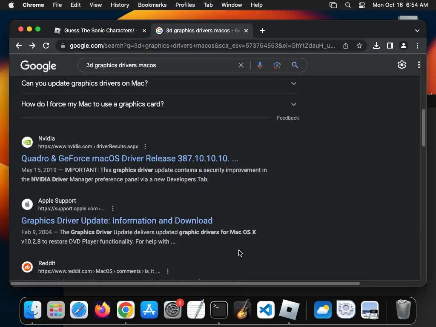Open the Chrome menu in menu bar

coord(33,5)
